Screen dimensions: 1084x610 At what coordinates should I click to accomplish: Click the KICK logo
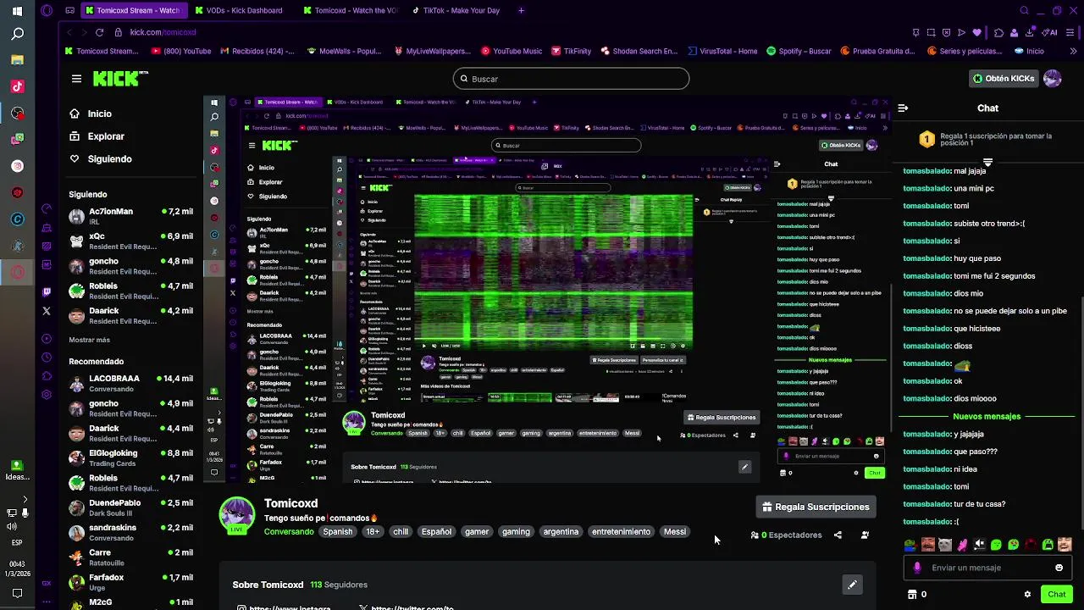click(x=120, y=79)
